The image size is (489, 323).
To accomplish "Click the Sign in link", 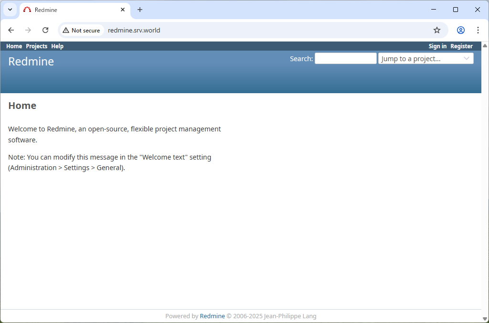I will (437, 46).
